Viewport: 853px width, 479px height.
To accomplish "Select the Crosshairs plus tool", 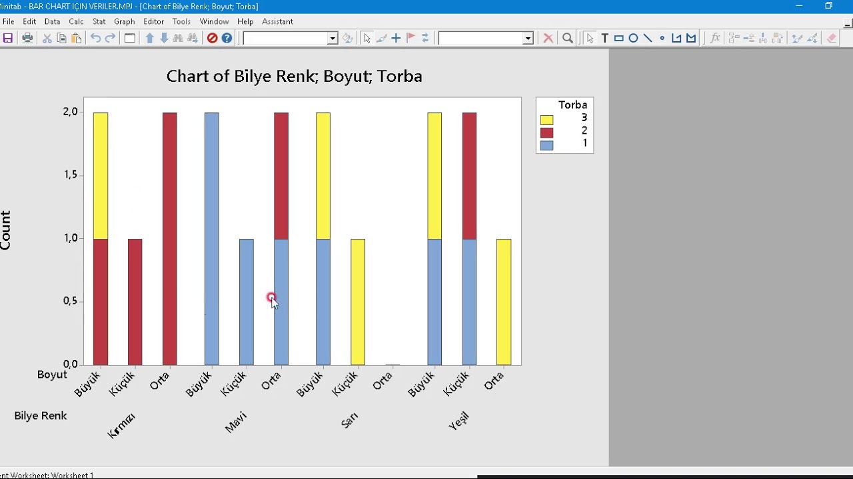I will click(396, 38).
